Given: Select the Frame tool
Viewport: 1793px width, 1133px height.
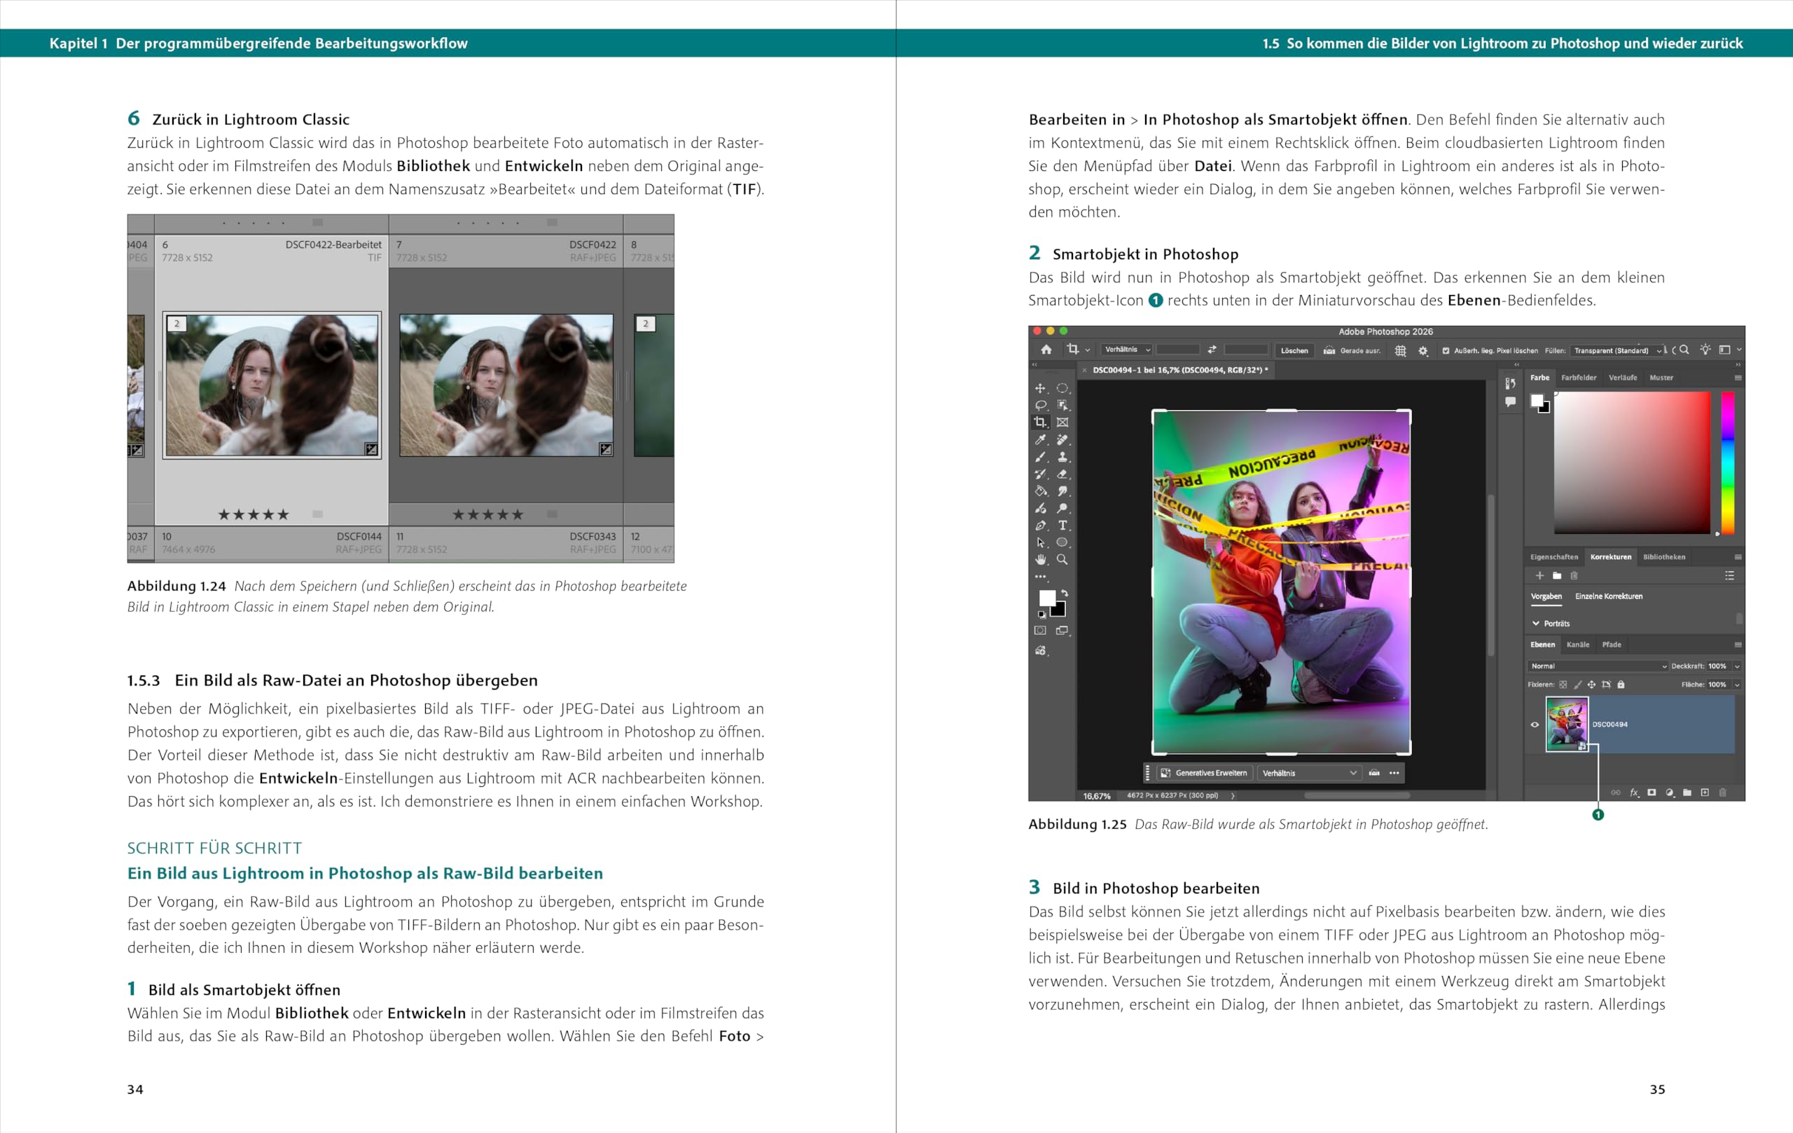Looking at the screenshot, I should (x=1062, y=423).
